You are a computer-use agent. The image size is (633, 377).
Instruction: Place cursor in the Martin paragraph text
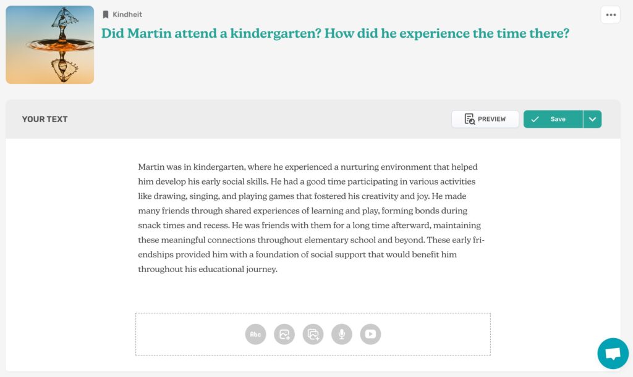pos(311,218)
